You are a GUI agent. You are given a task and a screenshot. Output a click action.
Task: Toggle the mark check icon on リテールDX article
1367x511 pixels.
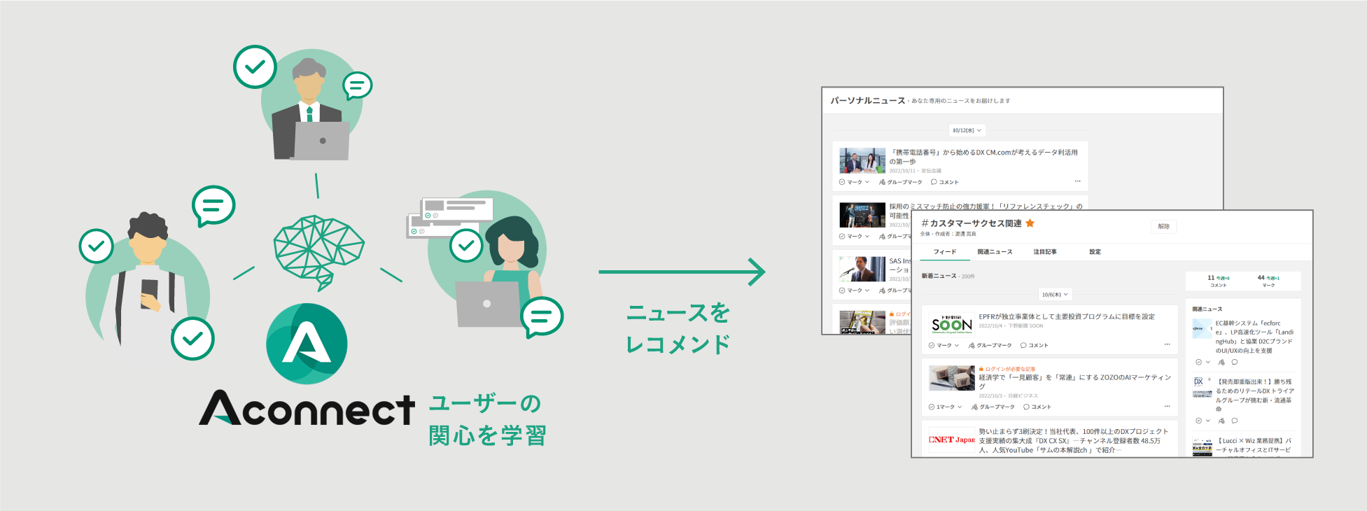pos(1198,421)
